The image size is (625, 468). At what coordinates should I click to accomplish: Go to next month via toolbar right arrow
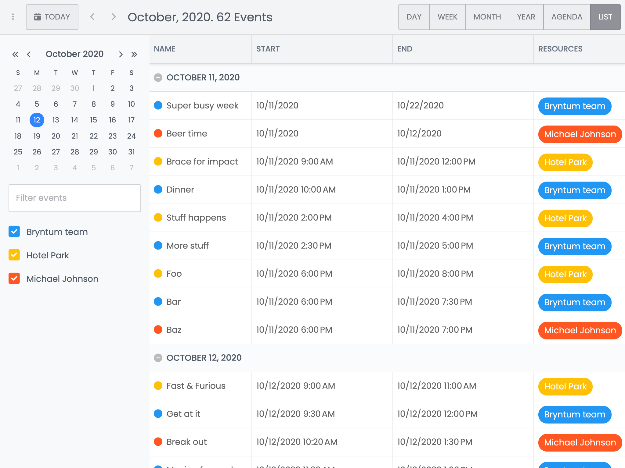pos(114,17)
